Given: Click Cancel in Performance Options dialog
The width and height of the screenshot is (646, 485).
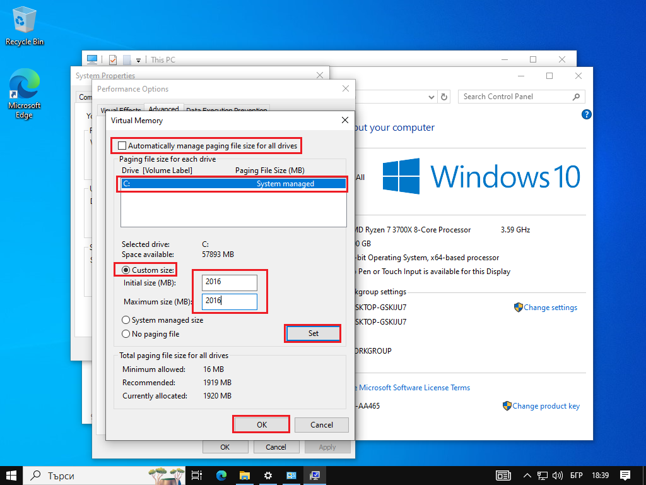Looking at the screenshot, I should [276, 447].
